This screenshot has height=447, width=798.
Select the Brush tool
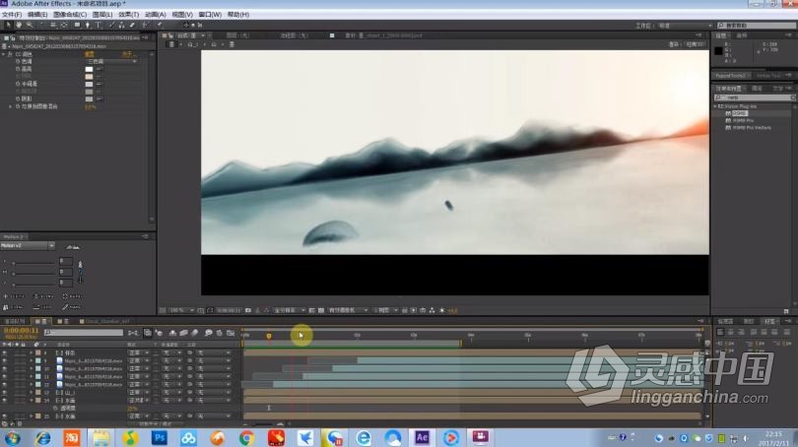(112, 25)
